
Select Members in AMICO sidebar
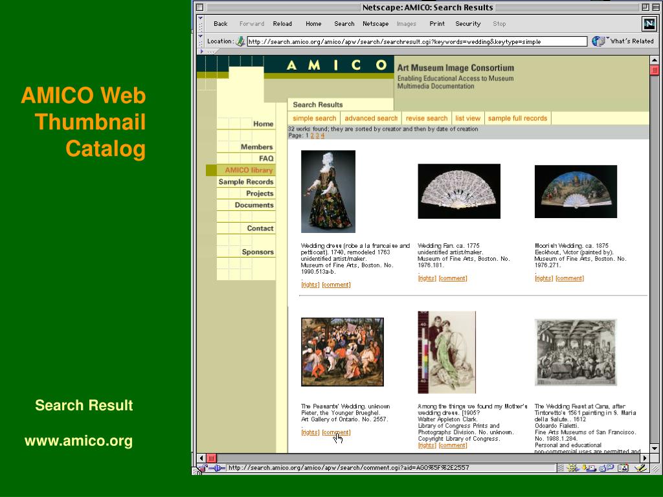pyautogui.click(x=256, y=147)
